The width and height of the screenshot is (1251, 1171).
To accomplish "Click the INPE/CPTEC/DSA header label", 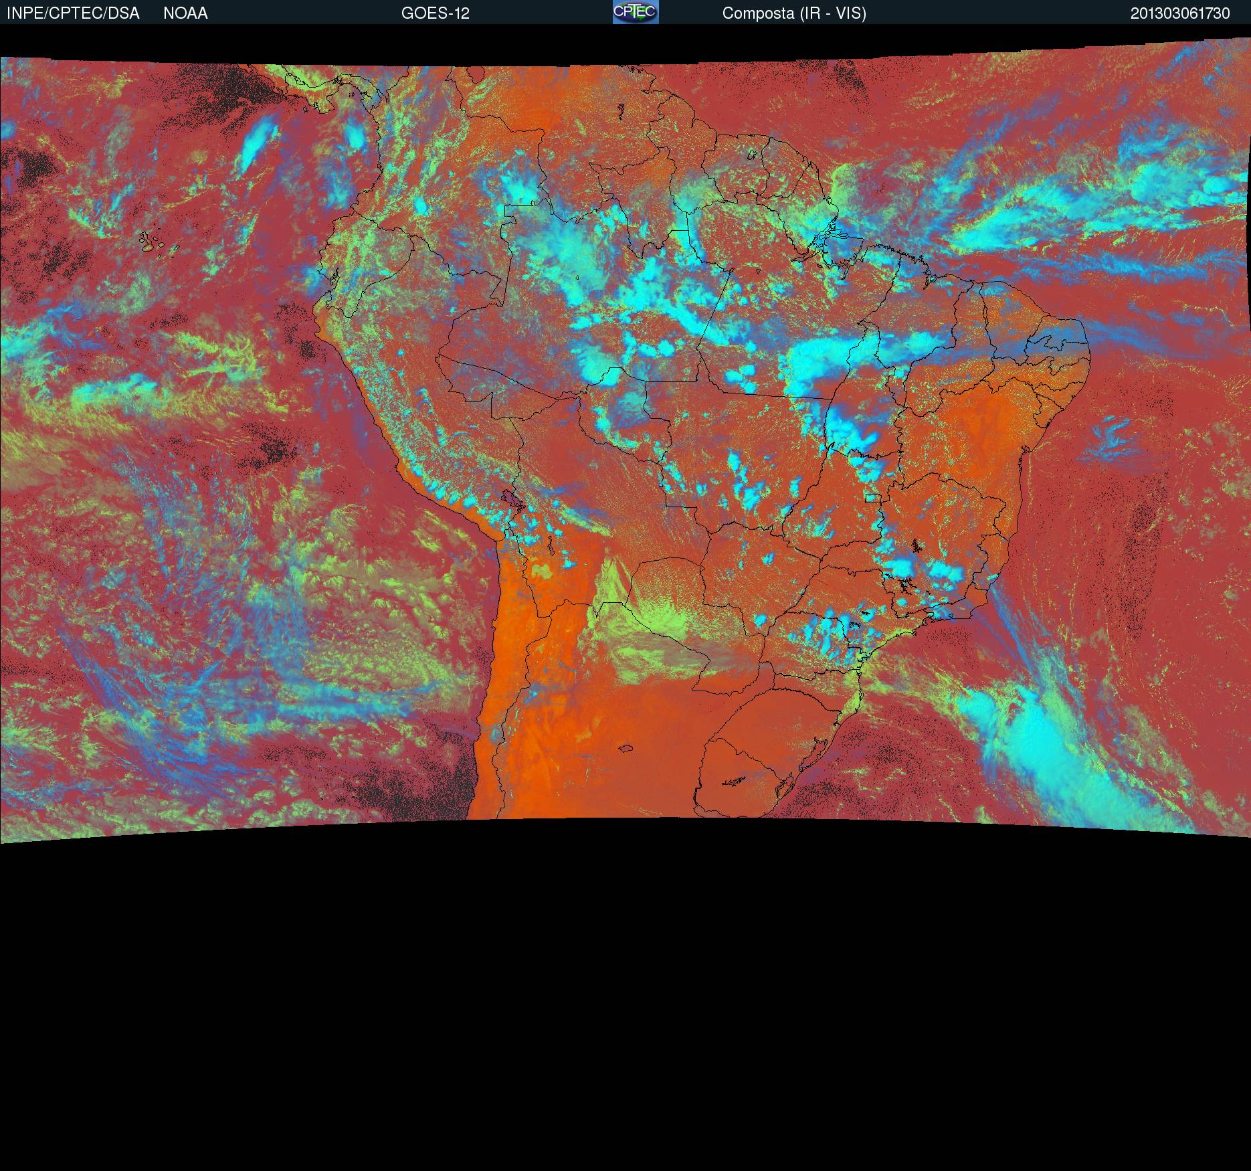I will [x=73, y=13].
